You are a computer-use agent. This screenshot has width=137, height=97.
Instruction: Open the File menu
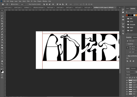(5, 1)
